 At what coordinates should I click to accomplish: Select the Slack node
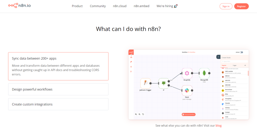187,90
